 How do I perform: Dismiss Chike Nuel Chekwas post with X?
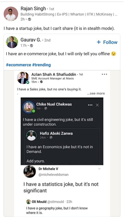click(97, 105)
